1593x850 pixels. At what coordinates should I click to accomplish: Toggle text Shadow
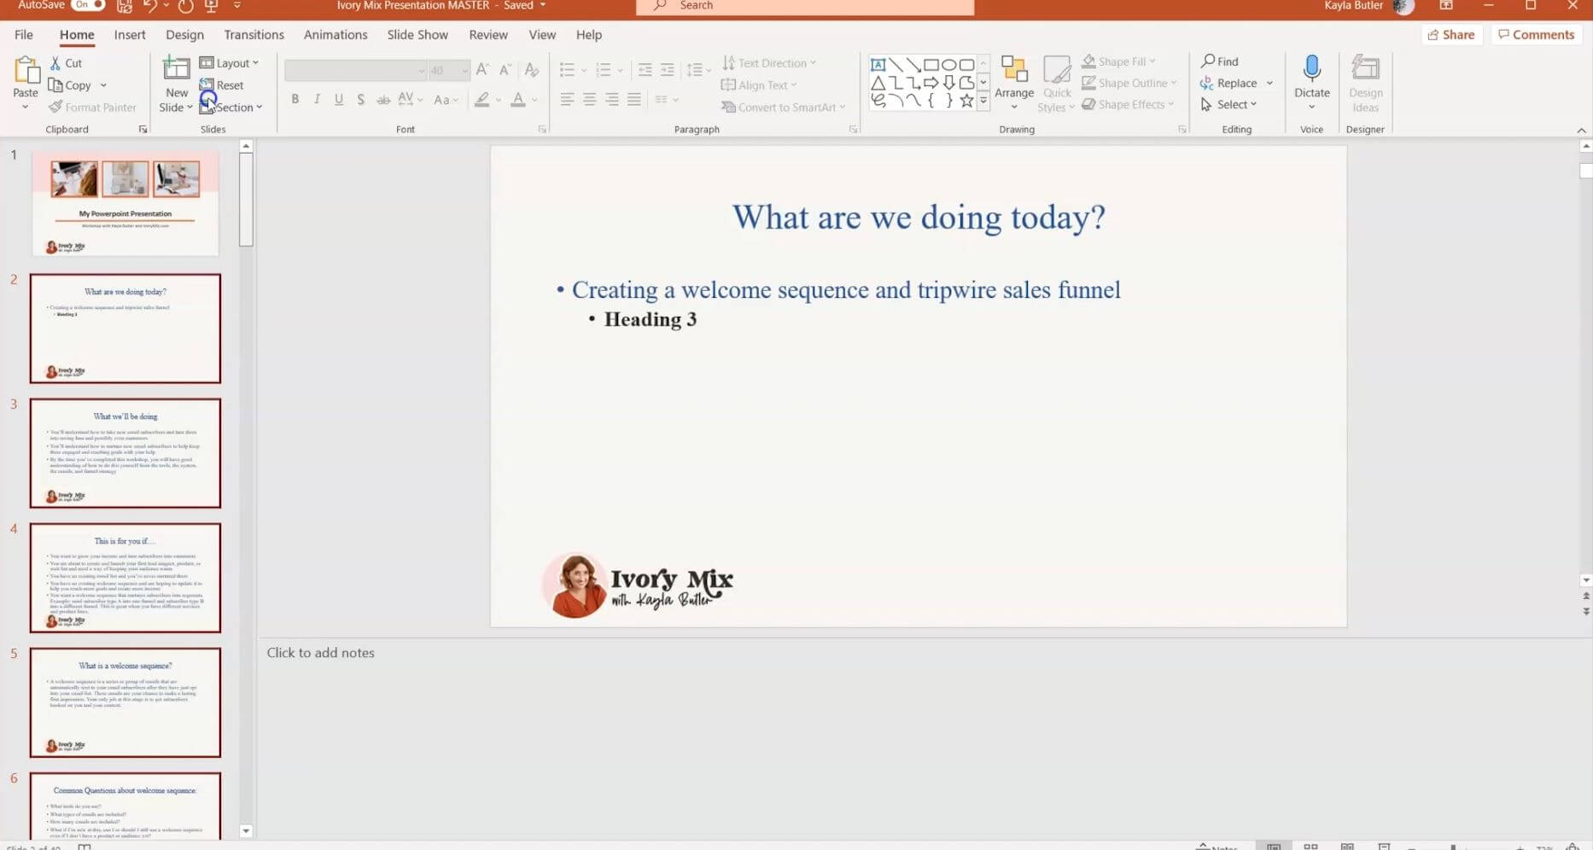[360, 100]
